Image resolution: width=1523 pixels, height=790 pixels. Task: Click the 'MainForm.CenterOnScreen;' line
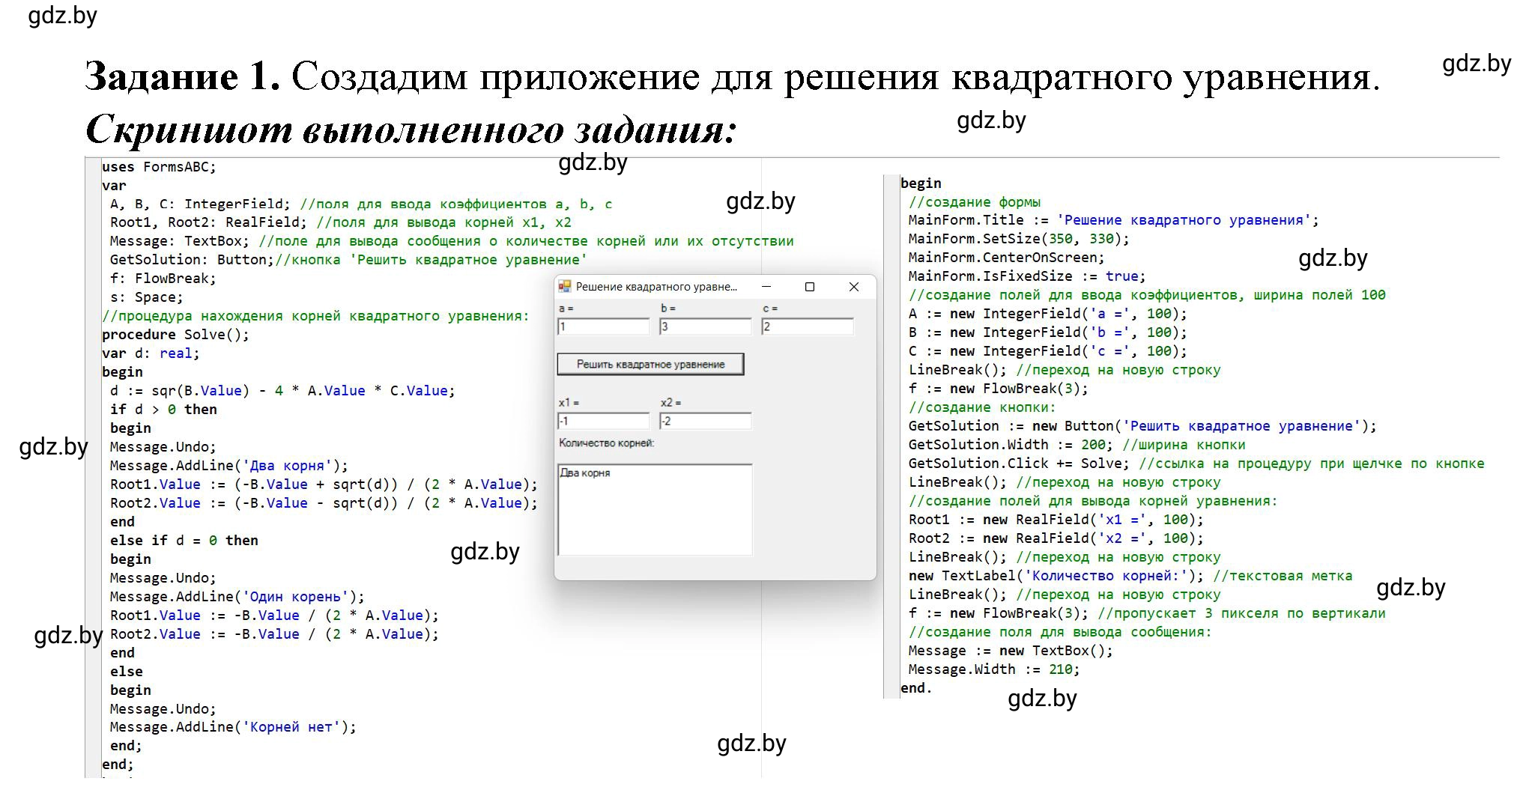(1007, 258)
